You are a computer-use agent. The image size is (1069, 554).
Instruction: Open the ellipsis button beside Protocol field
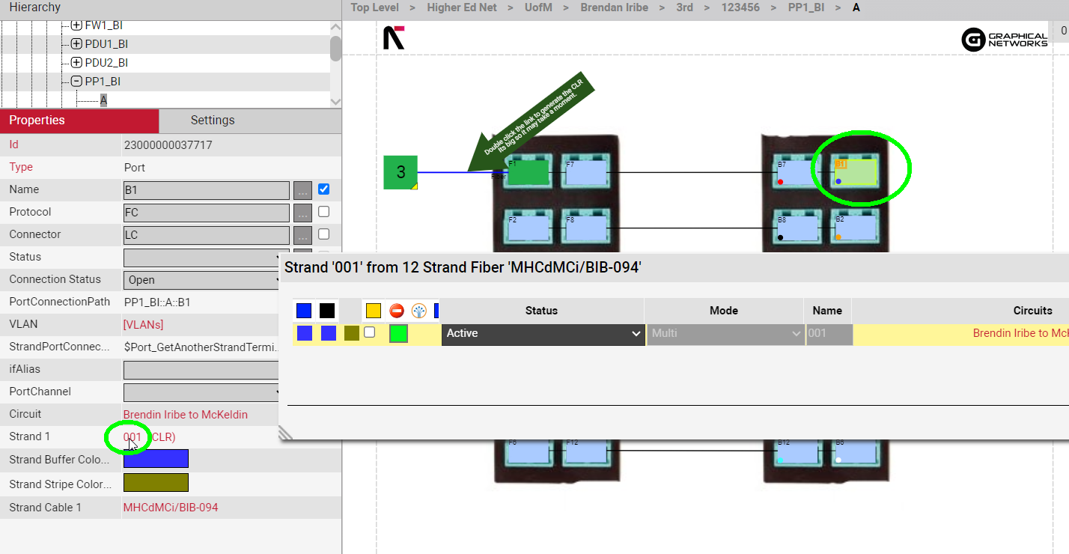click(x=302, y=213)
